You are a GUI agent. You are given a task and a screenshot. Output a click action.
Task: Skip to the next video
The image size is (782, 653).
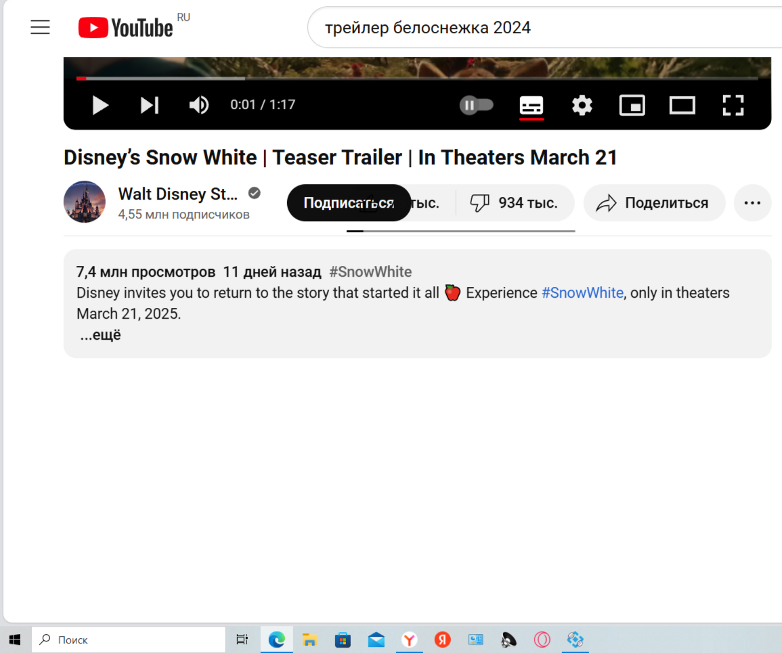[x=149, y=105]
